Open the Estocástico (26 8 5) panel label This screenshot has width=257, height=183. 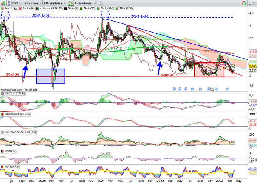point(15,114)
